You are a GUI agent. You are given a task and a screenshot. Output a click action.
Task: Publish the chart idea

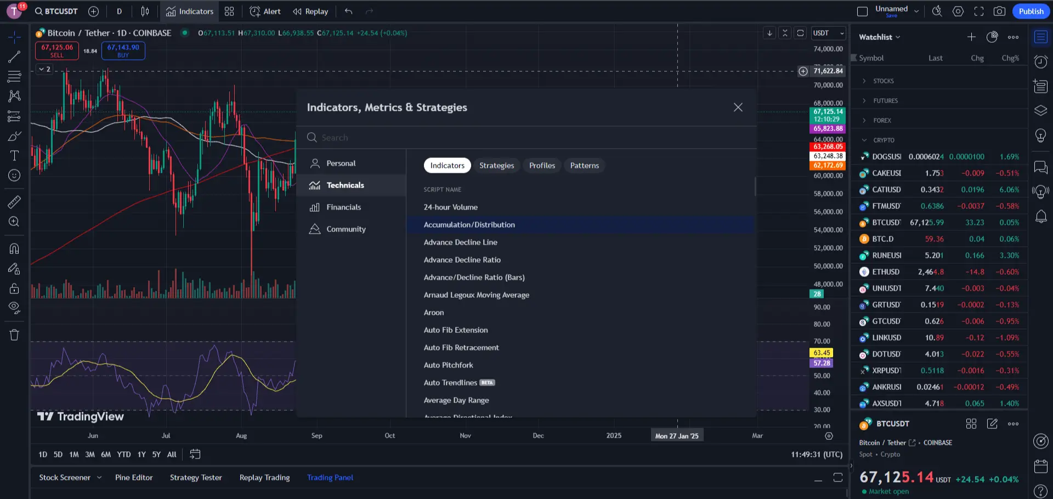tap(1031, 12)
